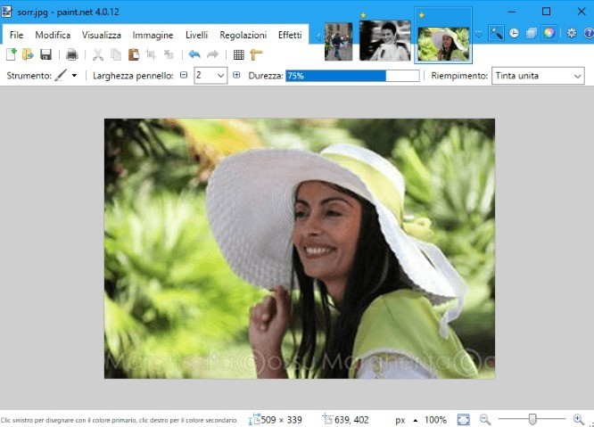This screenshot has height=427, width=594.
Task: Toggle the pixel grid view
Action: coord(238,54)
